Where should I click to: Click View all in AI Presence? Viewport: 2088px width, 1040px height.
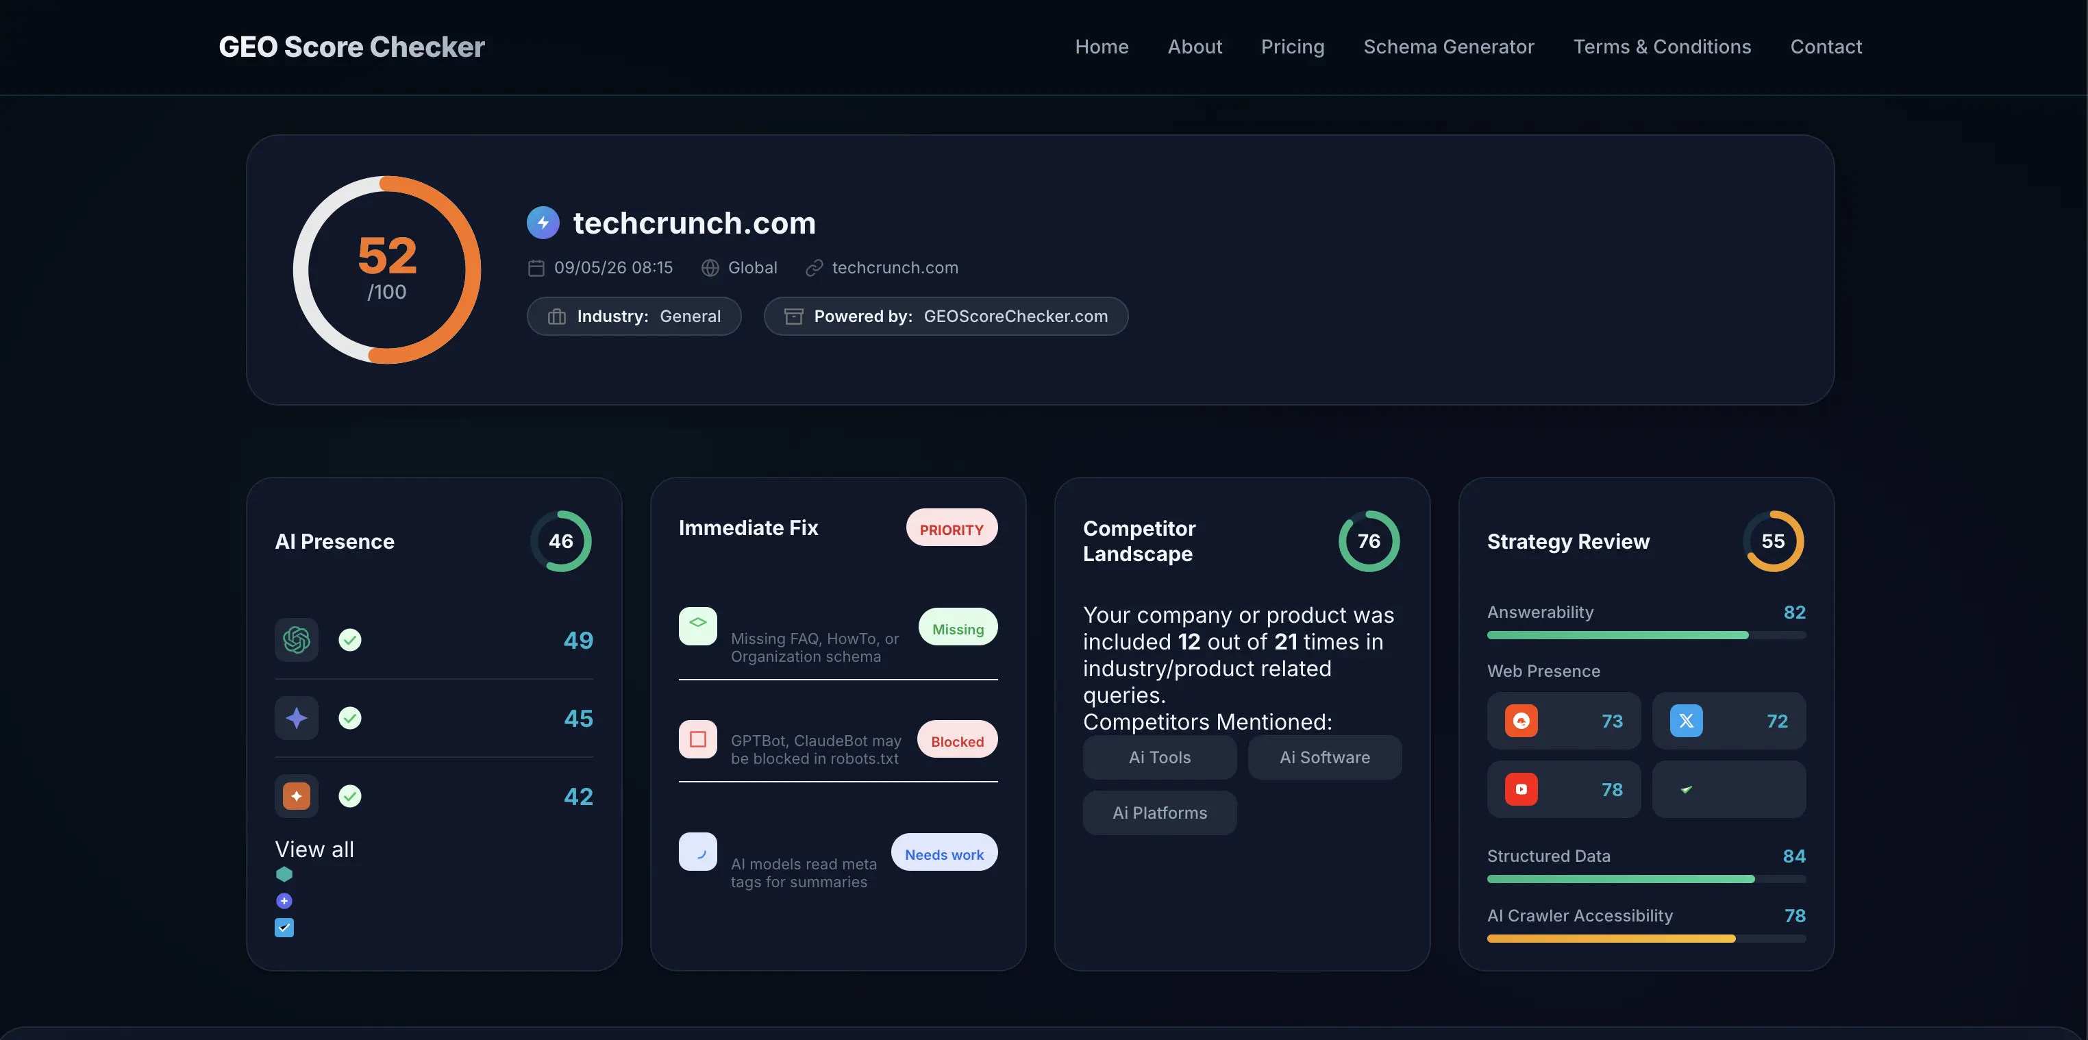314,849
